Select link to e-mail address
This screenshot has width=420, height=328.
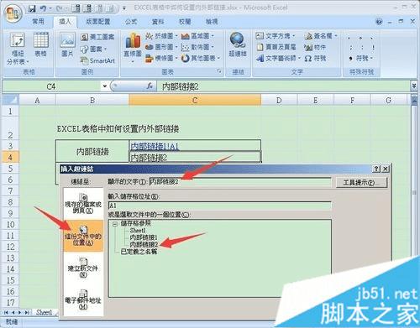click(x=83, y=299)
